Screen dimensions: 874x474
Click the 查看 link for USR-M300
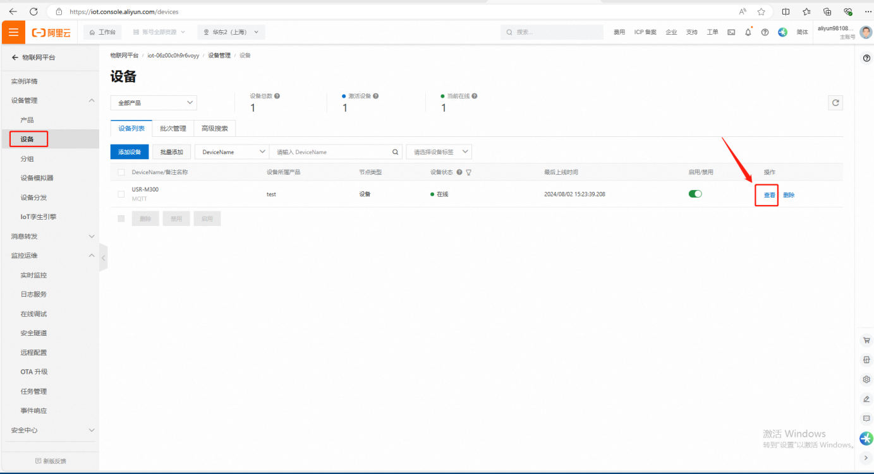click(x=769, y=195)
